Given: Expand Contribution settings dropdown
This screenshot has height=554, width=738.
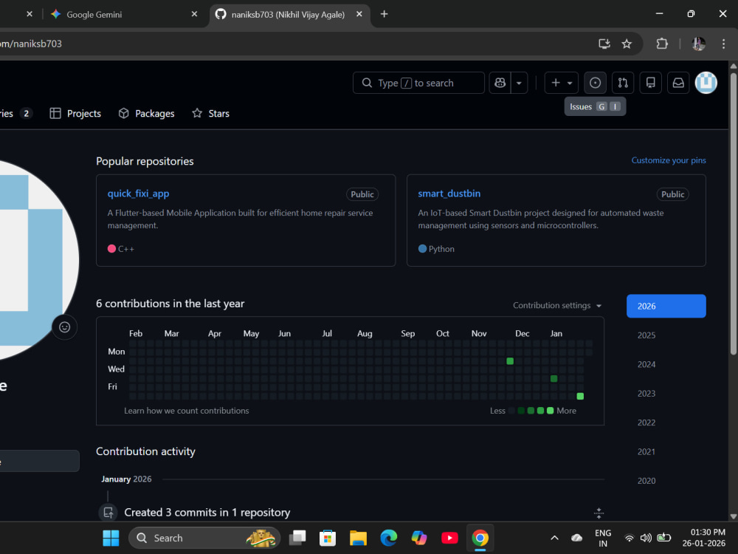Looking at the screenshot, I should (x=557, y=305).
